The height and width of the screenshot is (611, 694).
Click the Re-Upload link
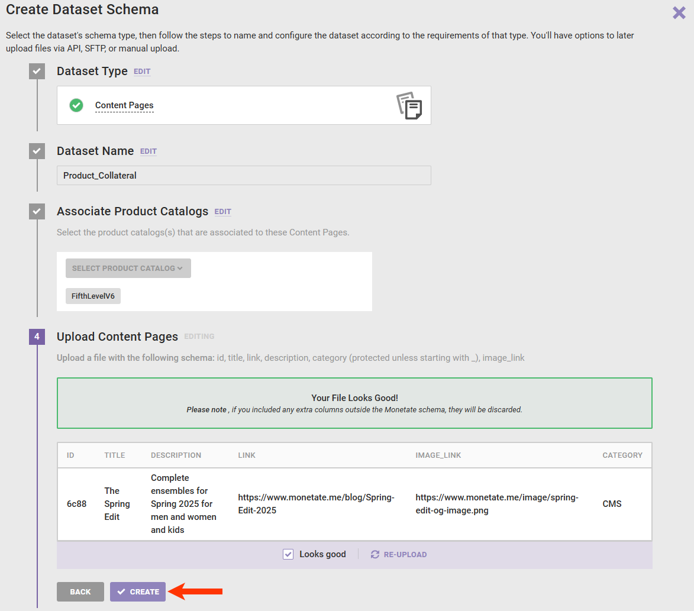click(405, 554)
